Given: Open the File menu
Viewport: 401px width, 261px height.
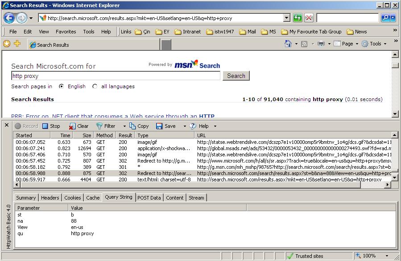Looking at the screenshot, I should [x=13, y=32].
